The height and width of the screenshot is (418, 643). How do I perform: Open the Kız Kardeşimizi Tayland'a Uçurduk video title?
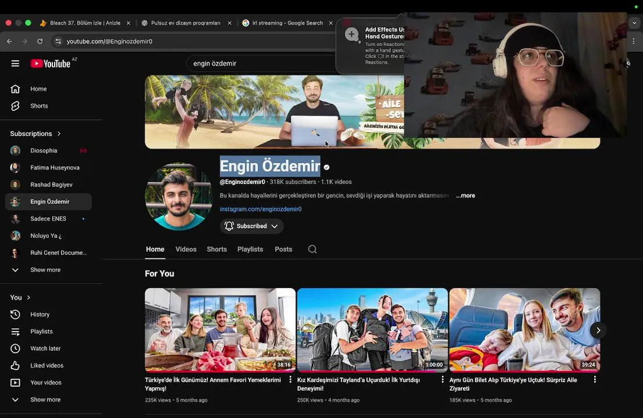pos(358,384)
